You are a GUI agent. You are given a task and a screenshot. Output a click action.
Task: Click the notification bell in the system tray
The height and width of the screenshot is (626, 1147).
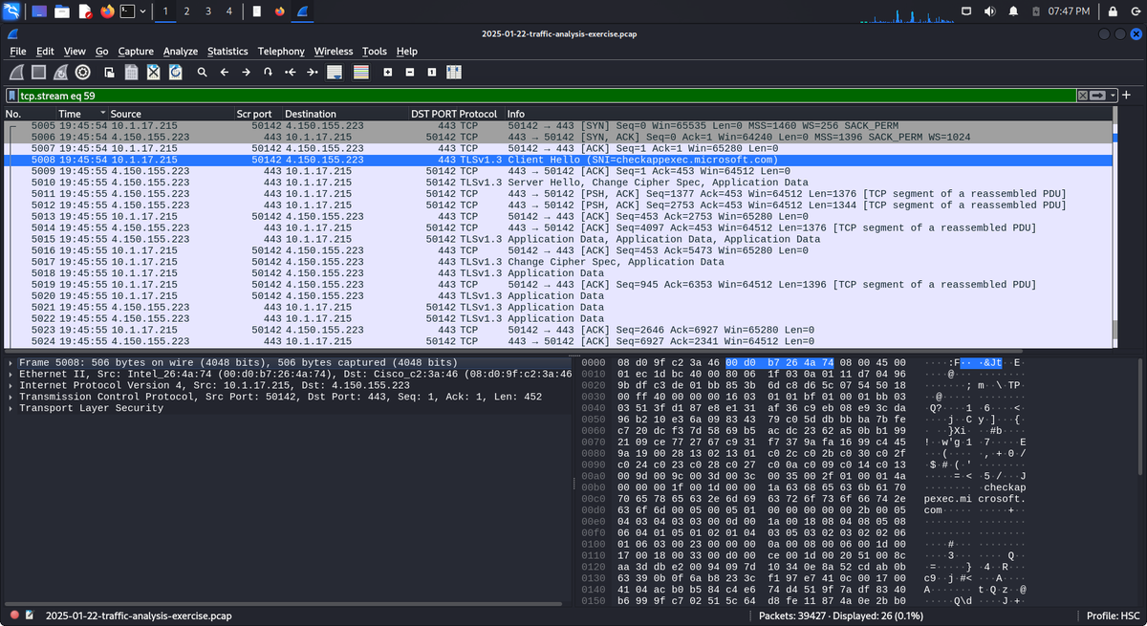point(1014,11)
